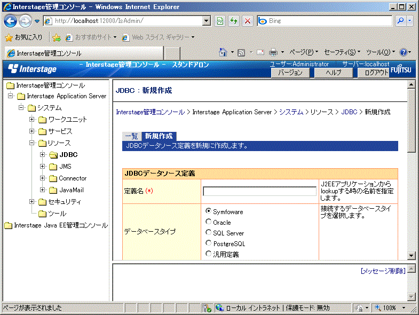Open the セーフティ(S) menu
The width and height of the screenshot is (419, 315).
pos(342,52)
